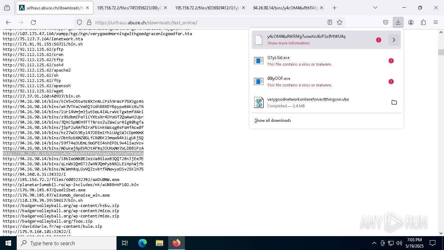Click the 27.37.91.160:40937/bin.sh line
This screenshot has width=444, height=250.
pyautogui.click(x=42, y=96)
